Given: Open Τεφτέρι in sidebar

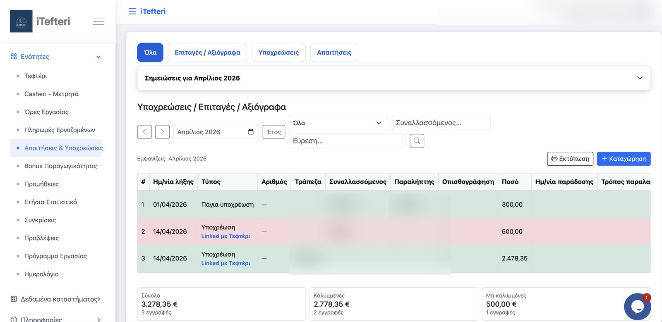Looking at the screenshot, I should coord(36,76).
